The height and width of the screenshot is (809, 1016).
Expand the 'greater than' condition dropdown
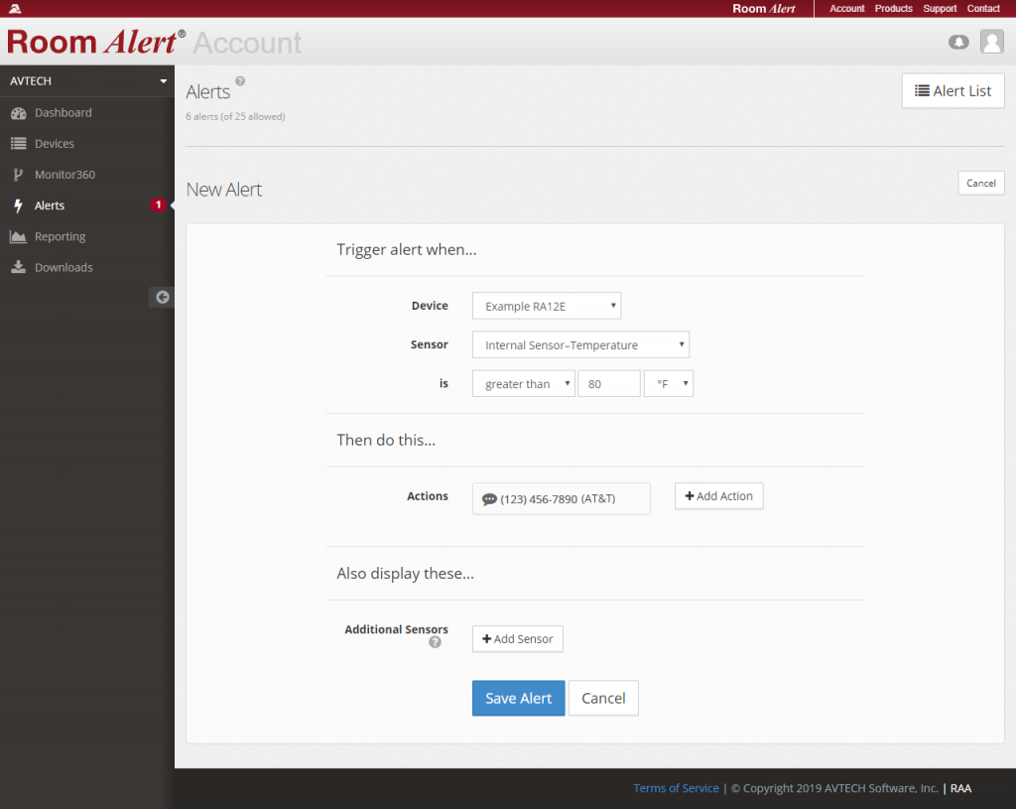(x=523, y=383)
